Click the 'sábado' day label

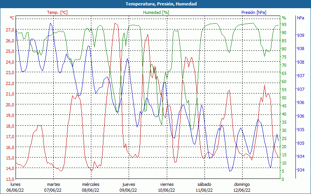[204, 185]
